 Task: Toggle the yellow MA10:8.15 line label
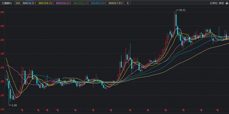46,3
